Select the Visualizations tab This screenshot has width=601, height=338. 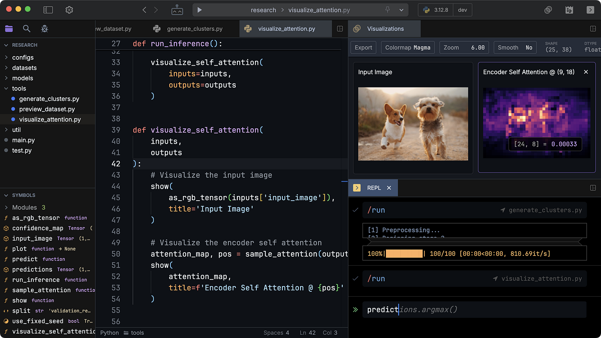coord(385,29)
